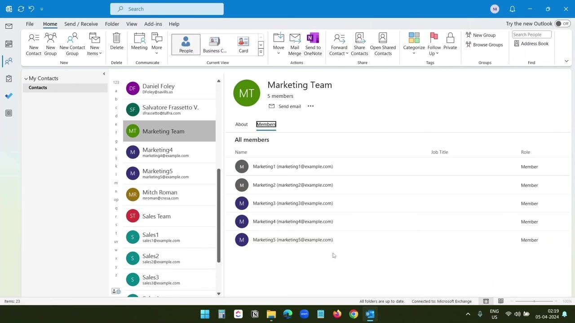Click the Search People field

[x=531, y=35]
